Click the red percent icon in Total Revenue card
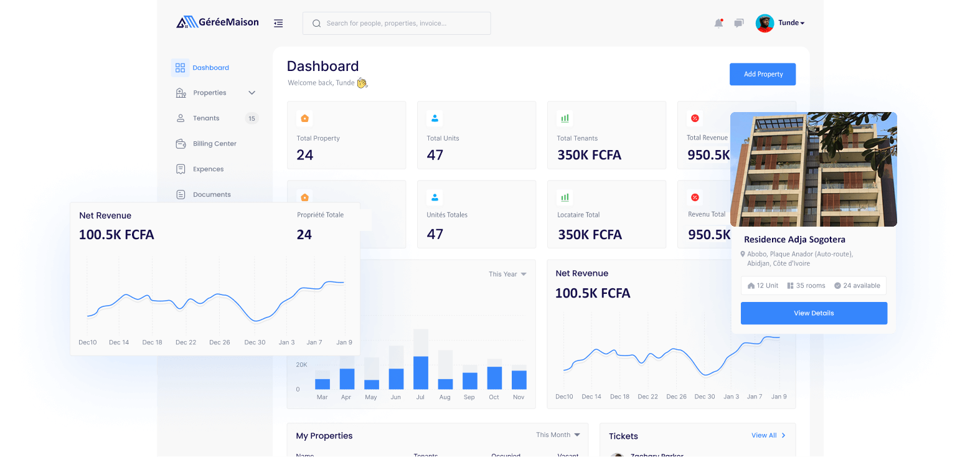 pyautogui.click(x=695, y=118)
